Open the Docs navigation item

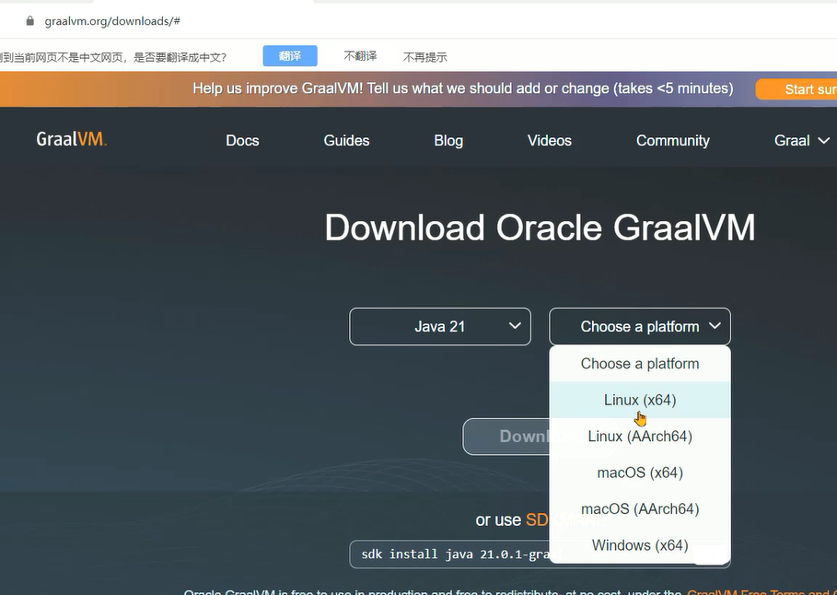(x=242, y=141)
